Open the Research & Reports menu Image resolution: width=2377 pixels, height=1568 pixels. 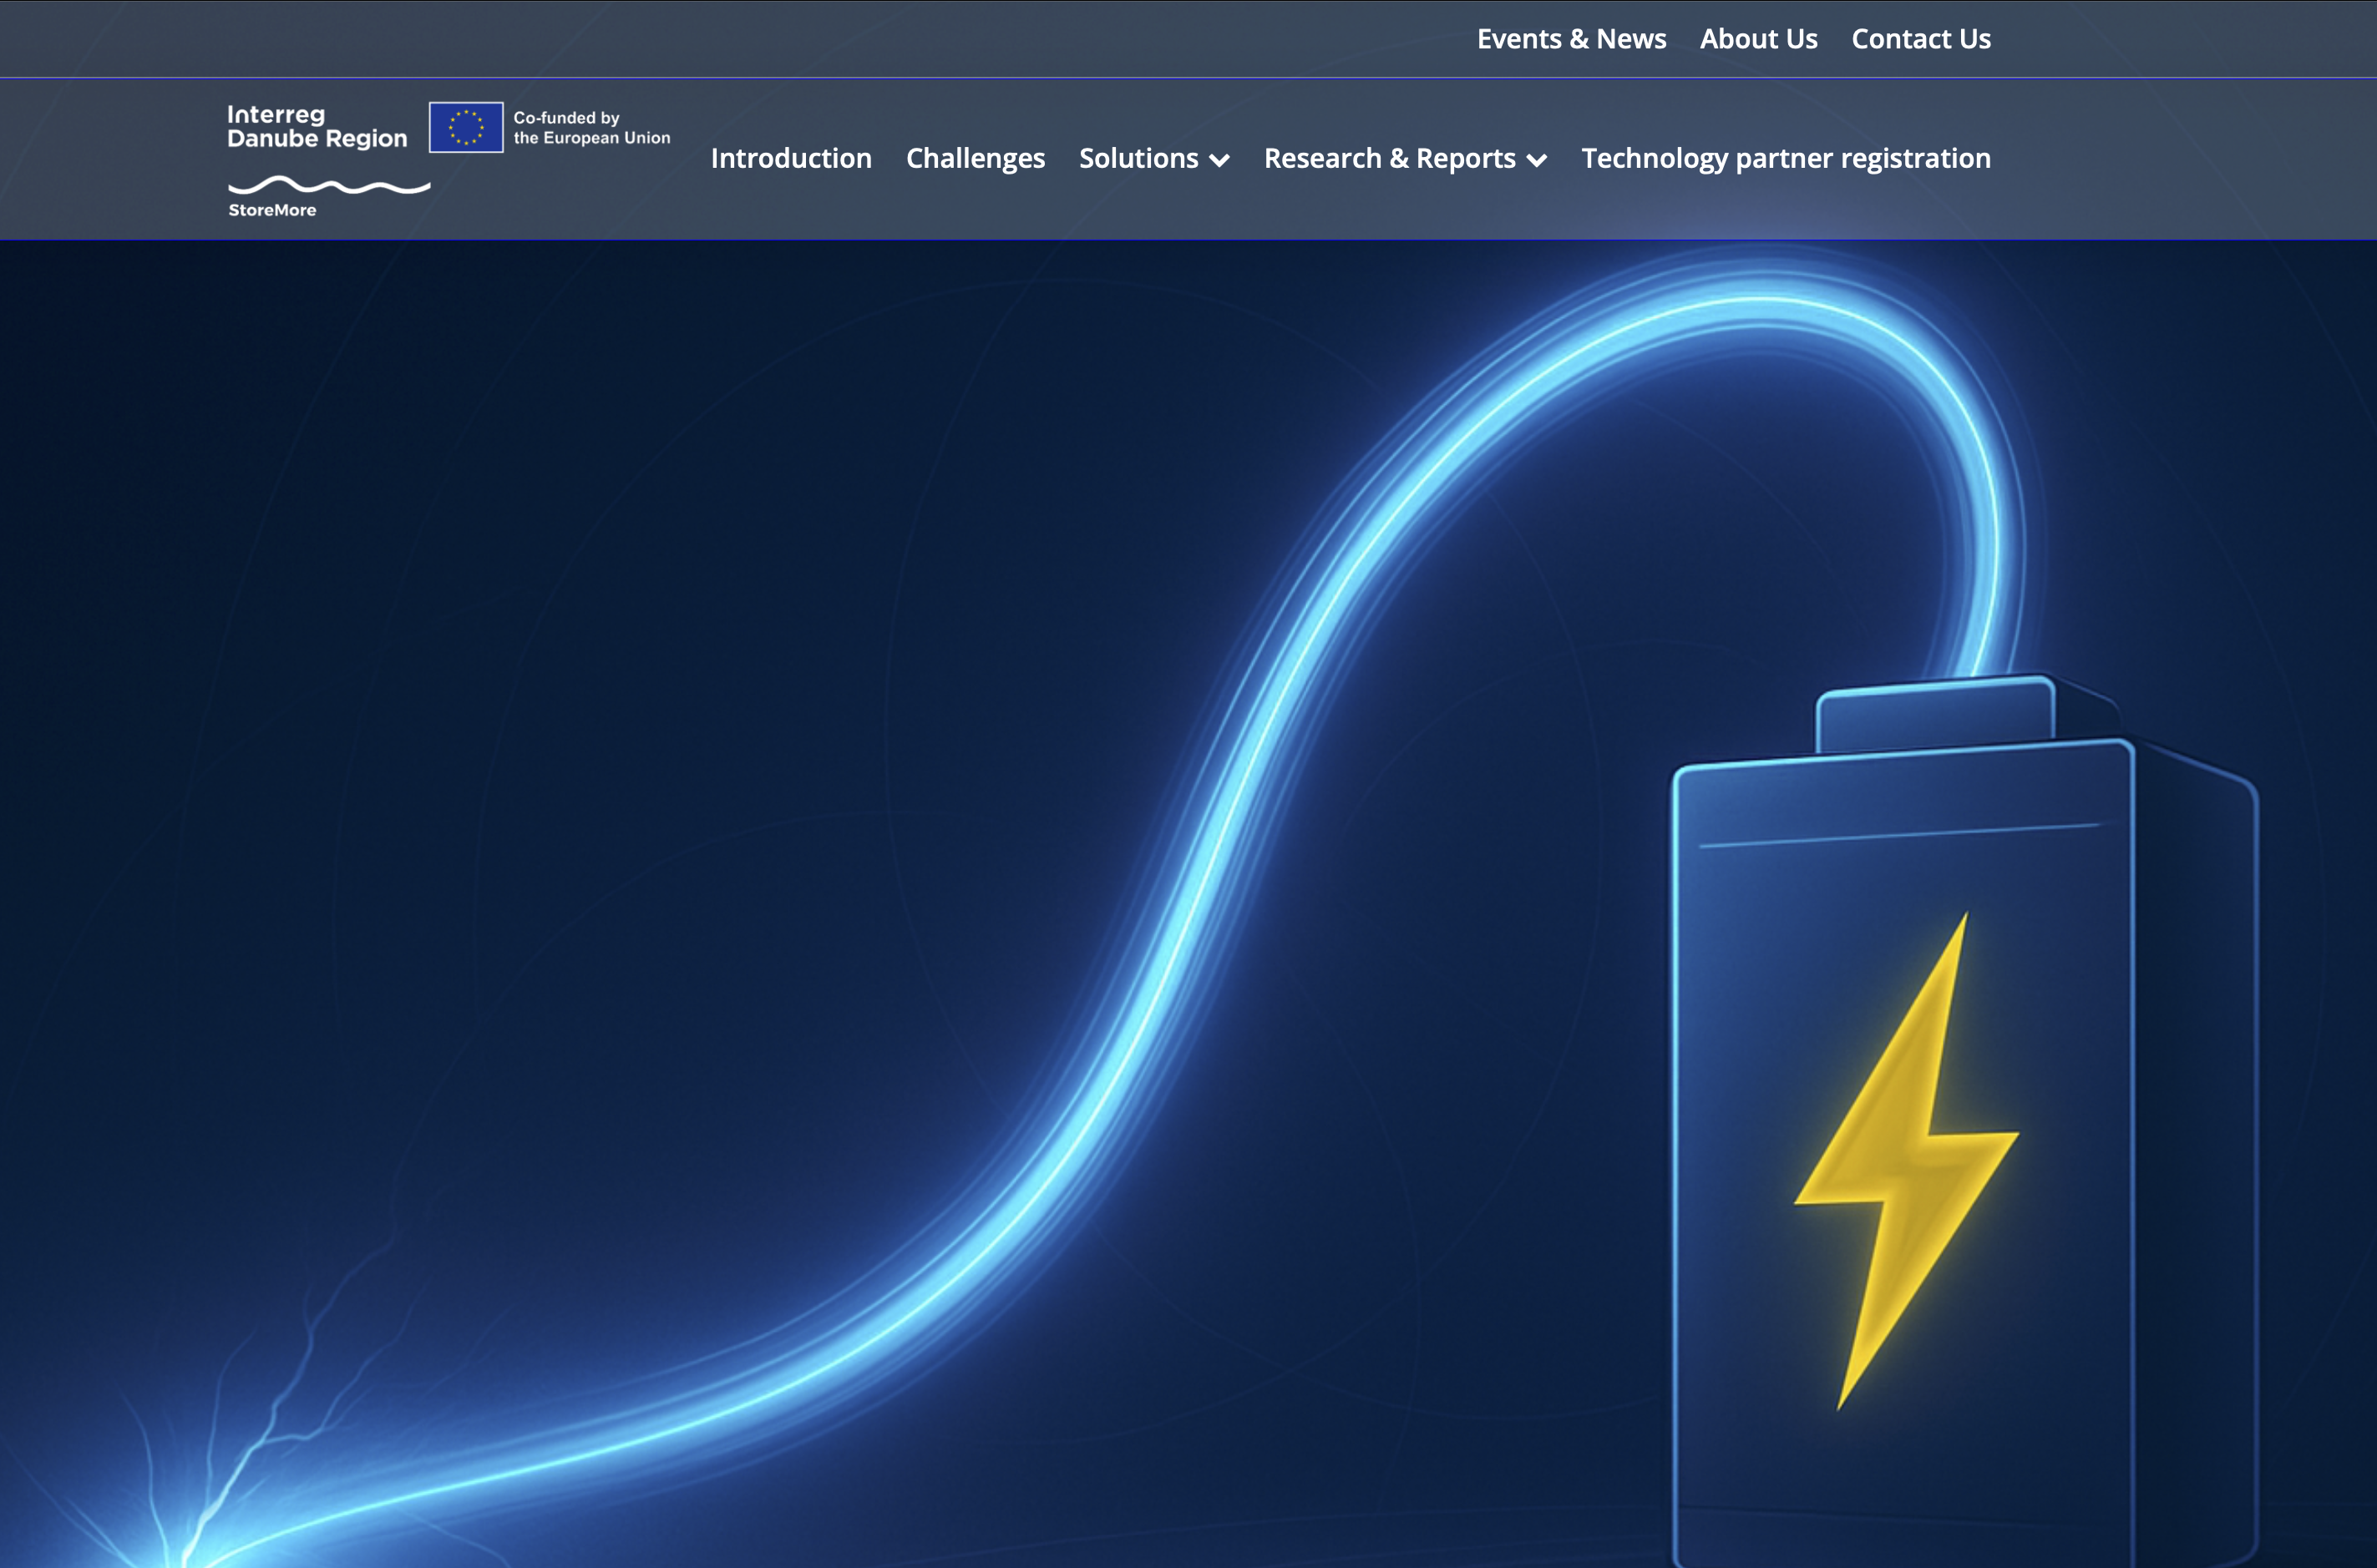click(x=1390, y=158)
